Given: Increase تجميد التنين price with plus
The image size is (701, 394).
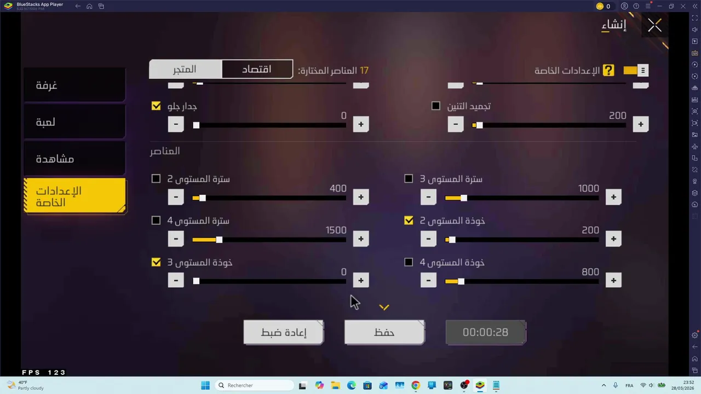Looking at the screenshot, I should (x=641, y=124).
